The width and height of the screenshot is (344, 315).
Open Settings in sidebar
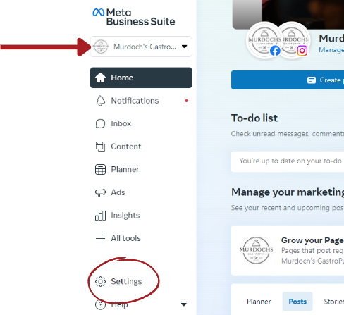[141, 281]
